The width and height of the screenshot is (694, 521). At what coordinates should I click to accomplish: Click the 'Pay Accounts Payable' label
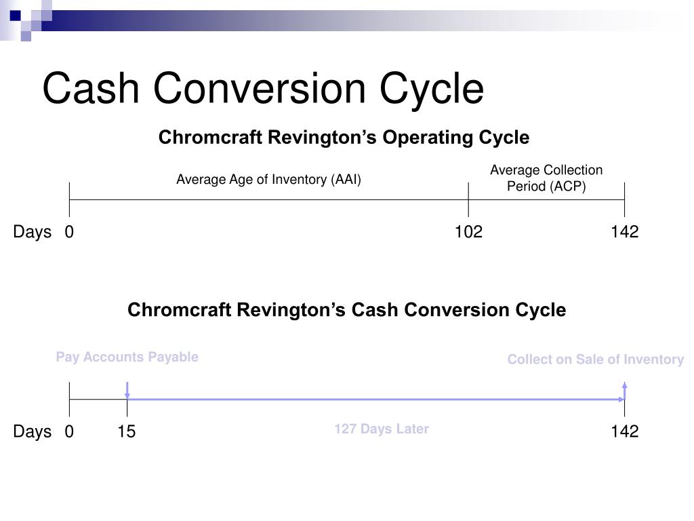pos(127,357)
